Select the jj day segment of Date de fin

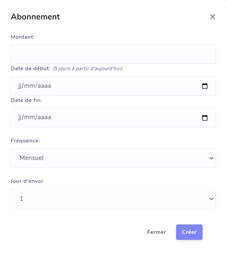pos(20,117)
